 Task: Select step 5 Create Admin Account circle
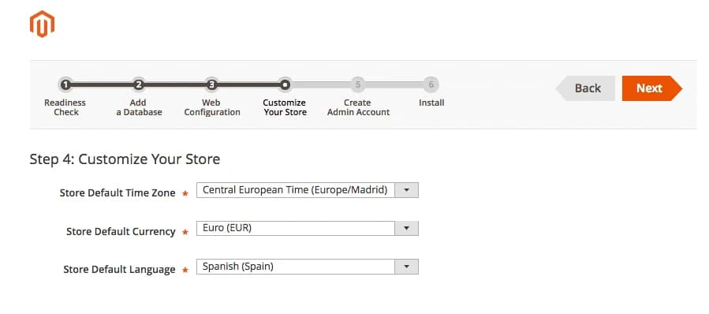358,84
